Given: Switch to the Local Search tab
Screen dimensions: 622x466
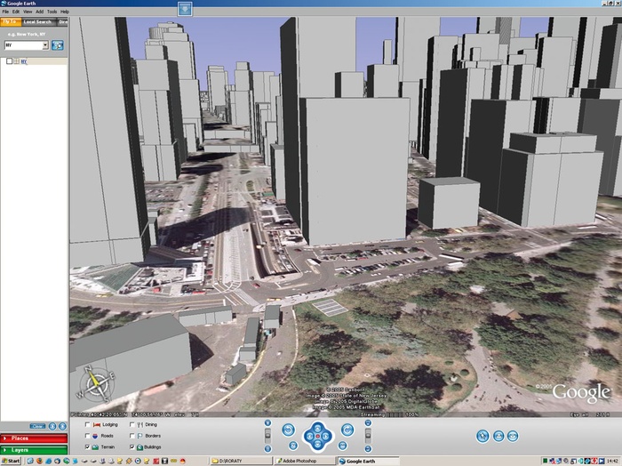Looking at the screenshot, I should (x=37, y=22).
